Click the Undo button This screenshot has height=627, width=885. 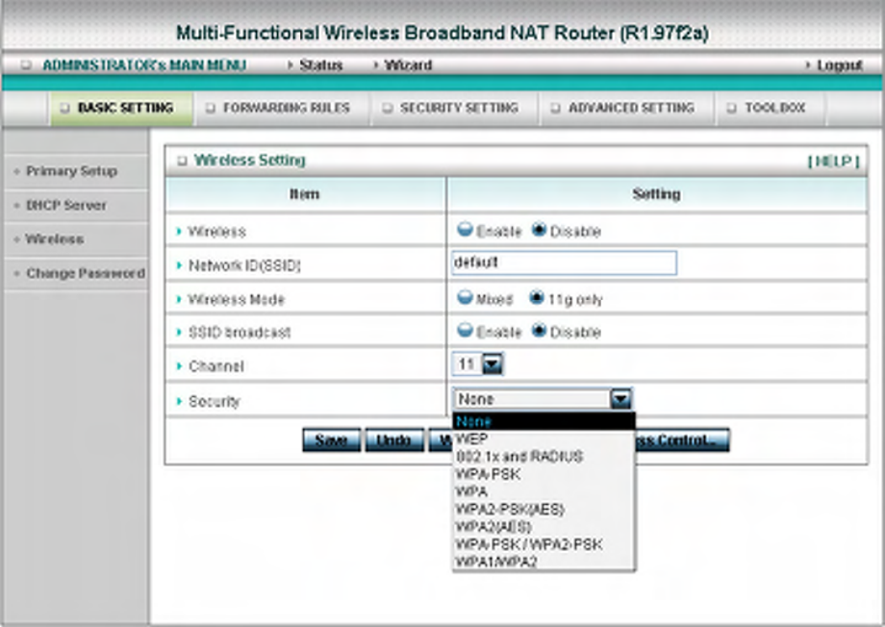394,440
